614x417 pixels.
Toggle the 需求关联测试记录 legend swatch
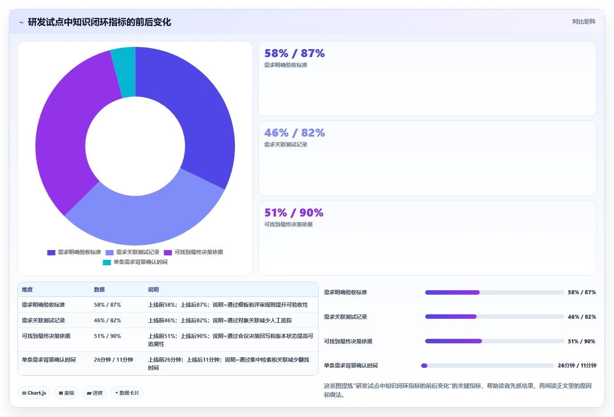(x=109, y=252)
